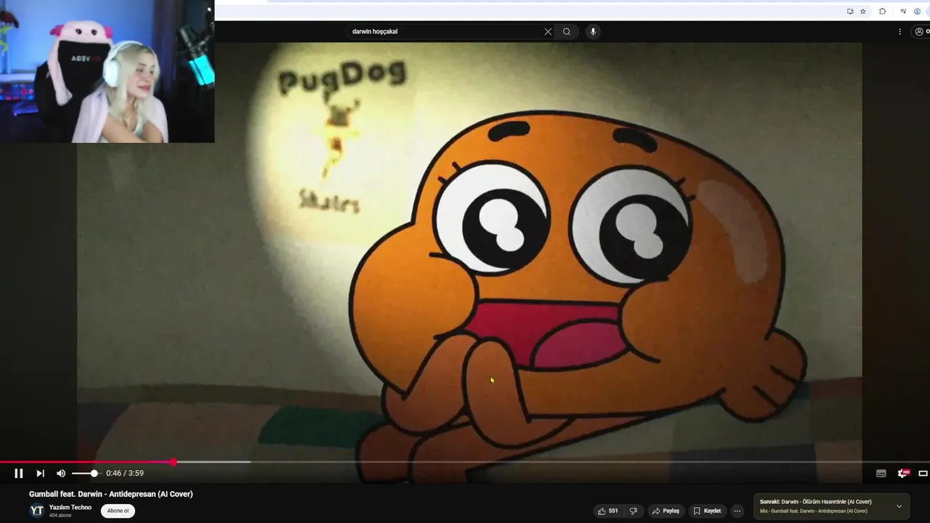The image size is (930, 523).
Task: Open the browser profile avatar
Action: (918, 11)
